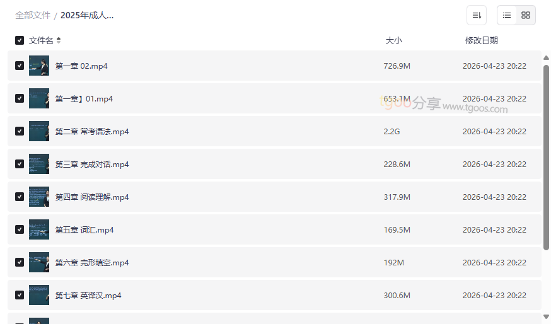Go to 全部文件 breadcrumb
The width and height of the screenshot is (551, 324).
(x=33, y=15)
